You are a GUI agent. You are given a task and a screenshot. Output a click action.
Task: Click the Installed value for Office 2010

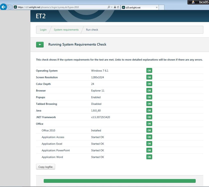point(96,131)
